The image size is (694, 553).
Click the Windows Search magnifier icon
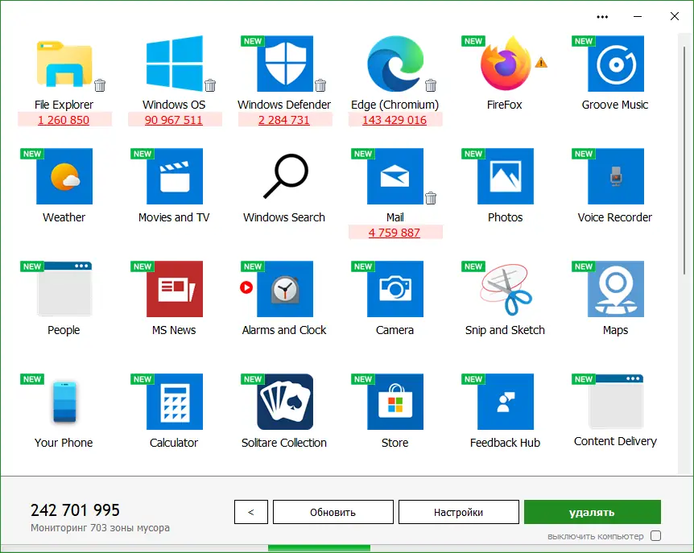point(285,176)
